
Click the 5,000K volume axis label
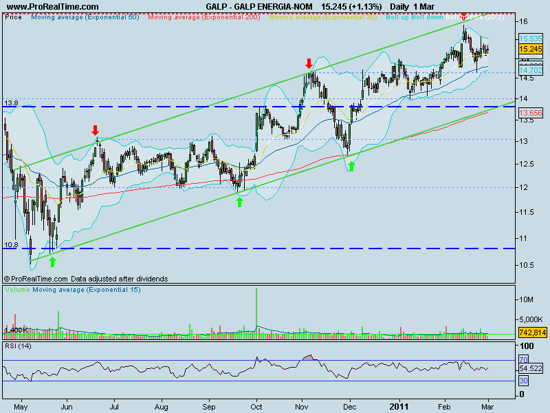point(531,319)
